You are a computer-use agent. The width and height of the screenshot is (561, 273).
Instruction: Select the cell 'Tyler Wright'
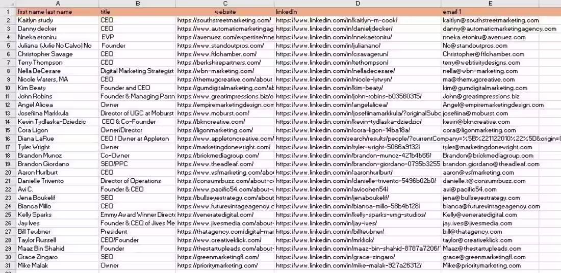pyautogui.click(x=58, y=147)
